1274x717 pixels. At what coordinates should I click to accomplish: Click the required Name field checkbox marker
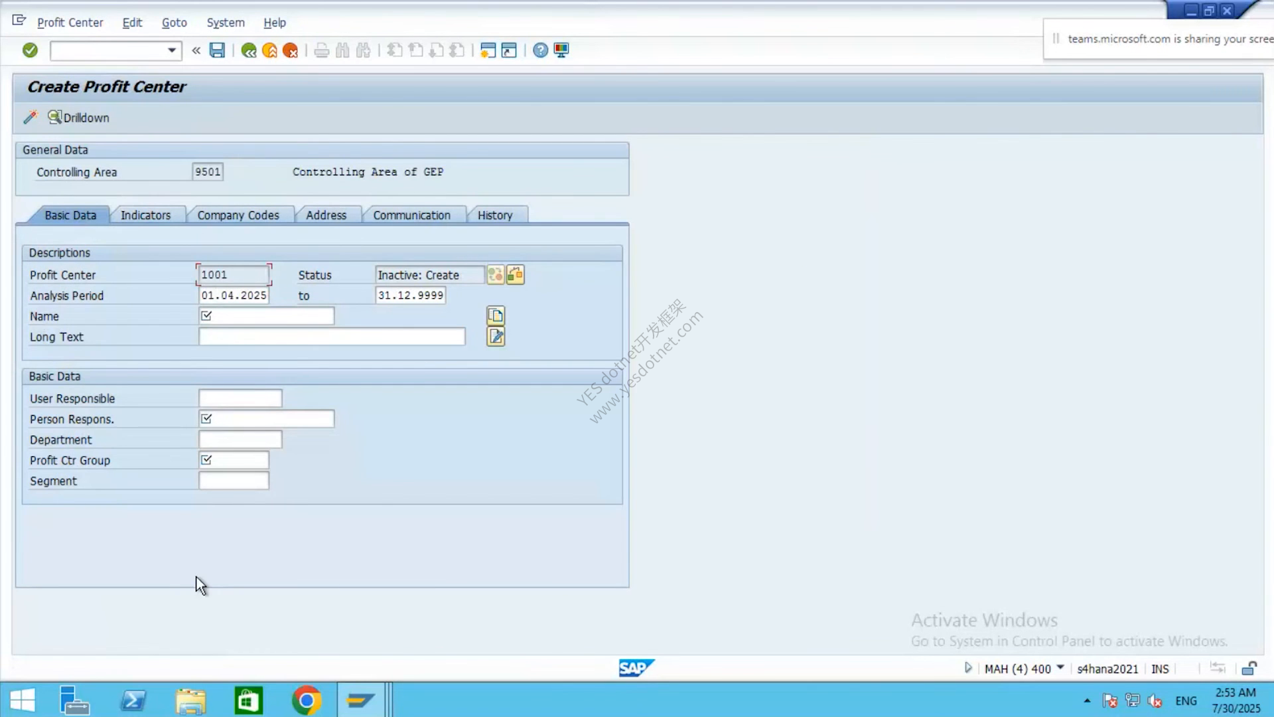(206, 316)
